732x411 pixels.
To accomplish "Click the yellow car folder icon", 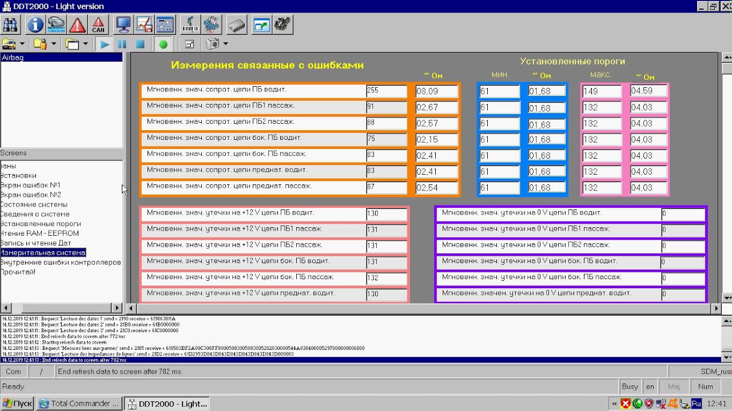I will tap(9, 44).
